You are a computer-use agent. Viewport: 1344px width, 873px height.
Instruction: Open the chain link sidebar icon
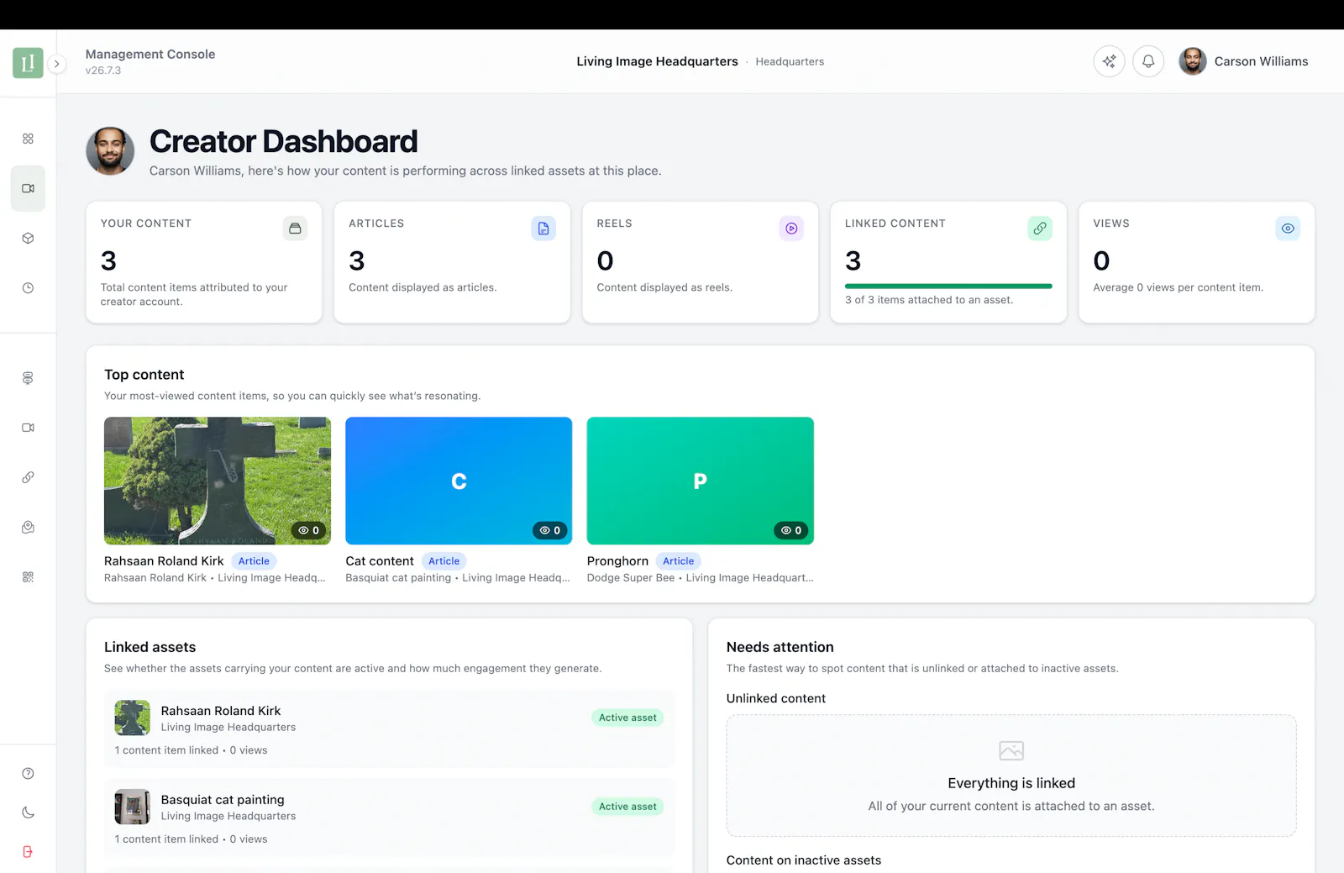28,477
